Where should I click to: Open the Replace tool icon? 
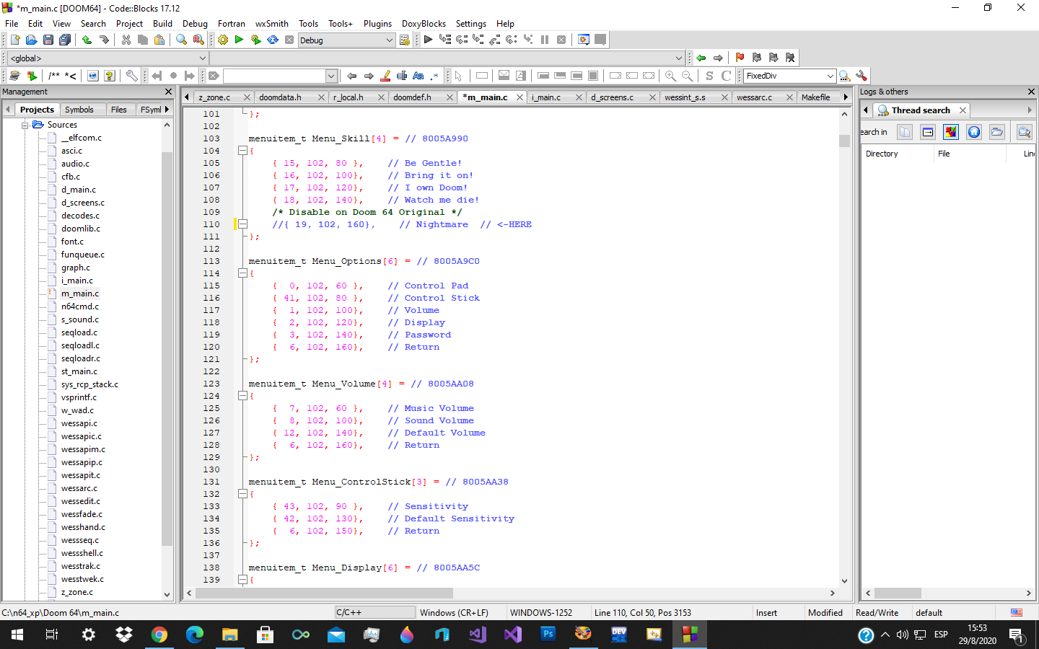coord(198,40)
